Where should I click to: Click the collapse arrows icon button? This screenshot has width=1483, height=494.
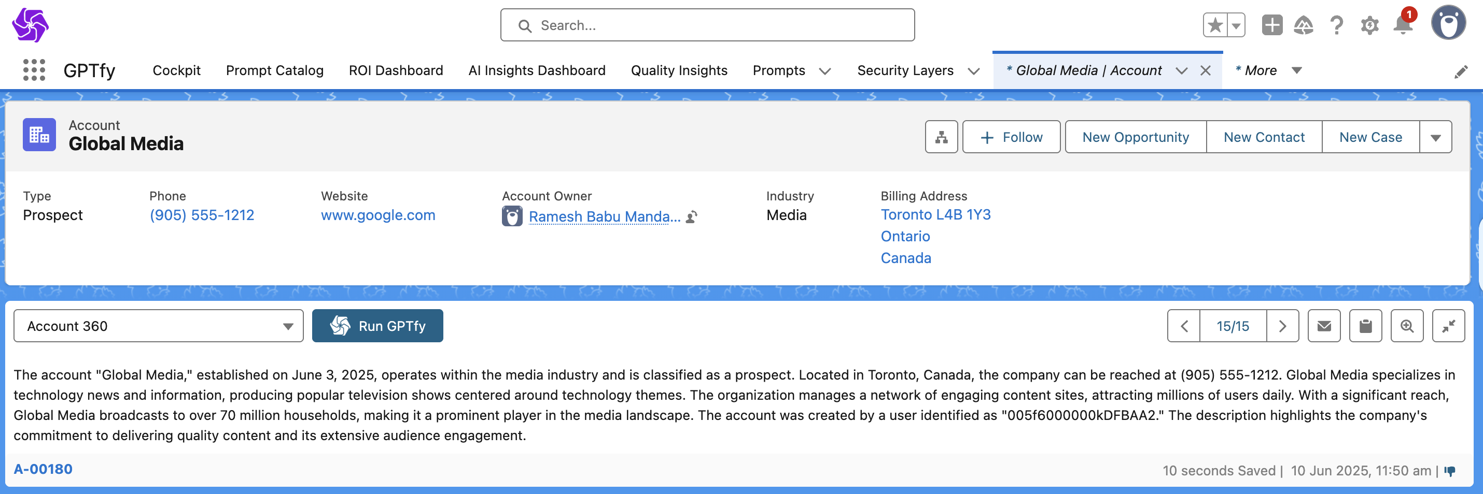1448,326
